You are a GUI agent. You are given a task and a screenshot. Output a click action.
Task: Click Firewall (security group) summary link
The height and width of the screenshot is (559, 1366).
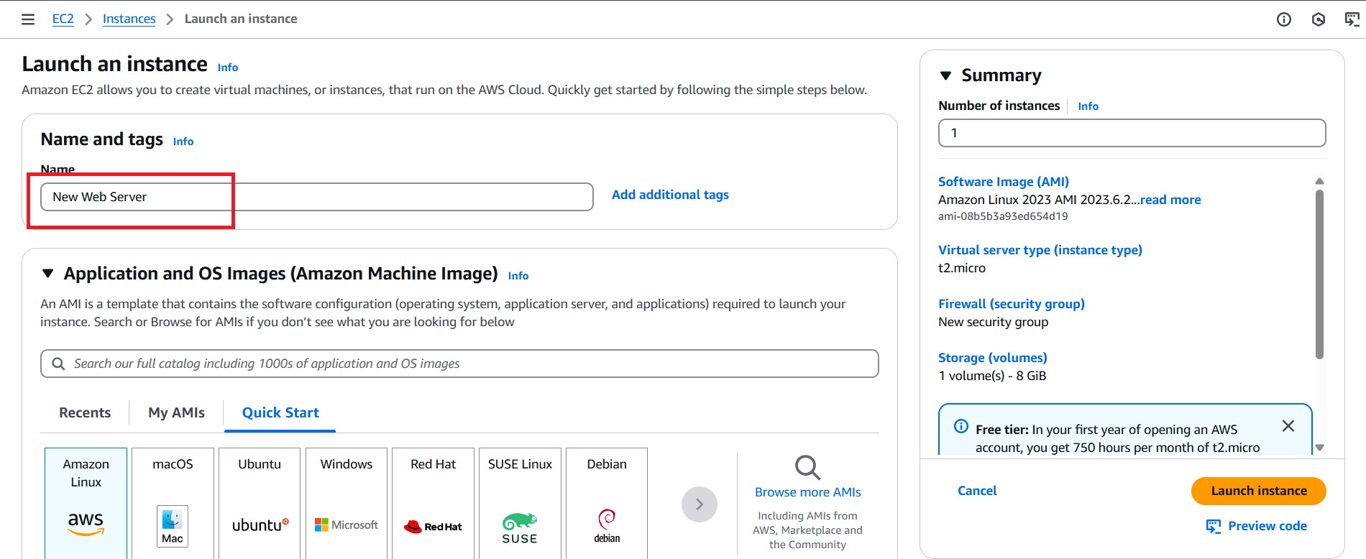(x=1012, y=304)
